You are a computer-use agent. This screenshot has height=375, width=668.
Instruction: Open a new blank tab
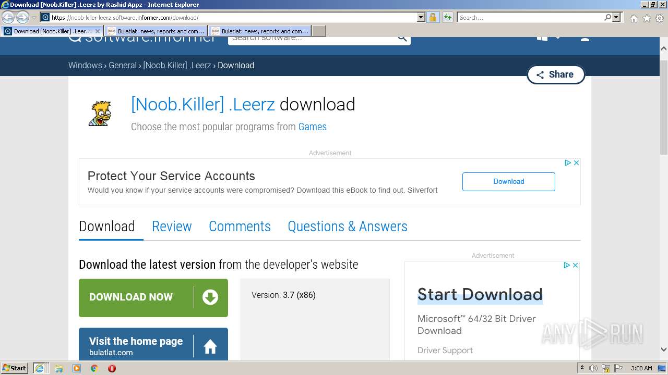[319, 31]
